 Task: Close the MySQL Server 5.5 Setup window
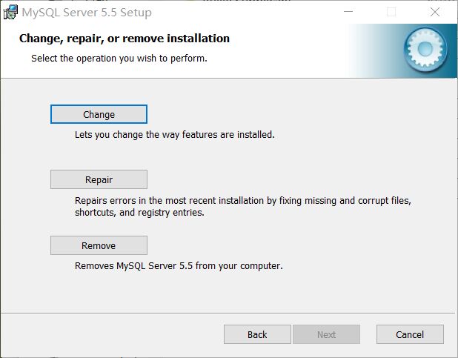[435, 12]
